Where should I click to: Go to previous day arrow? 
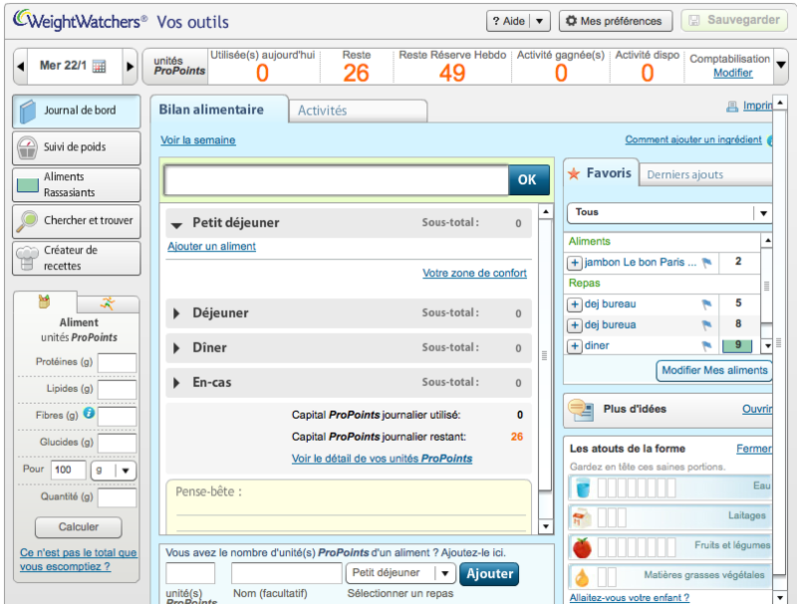(20, 66)
